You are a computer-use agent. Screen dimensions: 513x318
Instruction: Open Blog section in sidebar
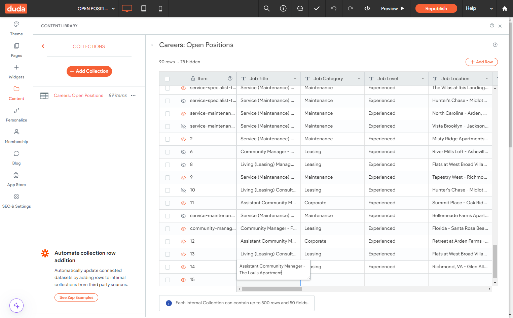click(x=16, y=158)
